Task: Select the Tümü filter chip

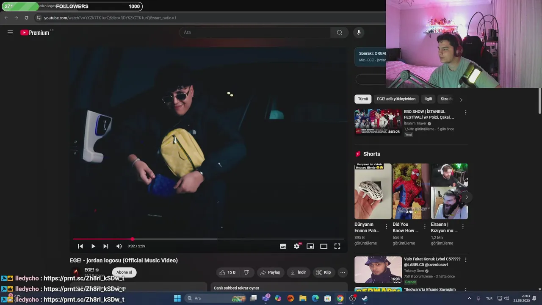Action: (363, 99)
